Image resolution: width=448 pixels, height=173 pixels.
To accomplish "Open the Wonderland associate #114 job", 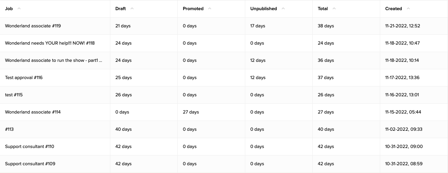I will (x=33, y=112).
